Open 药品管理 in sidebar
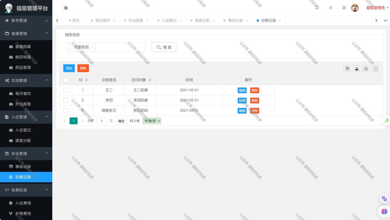 (x=26, y=68)
